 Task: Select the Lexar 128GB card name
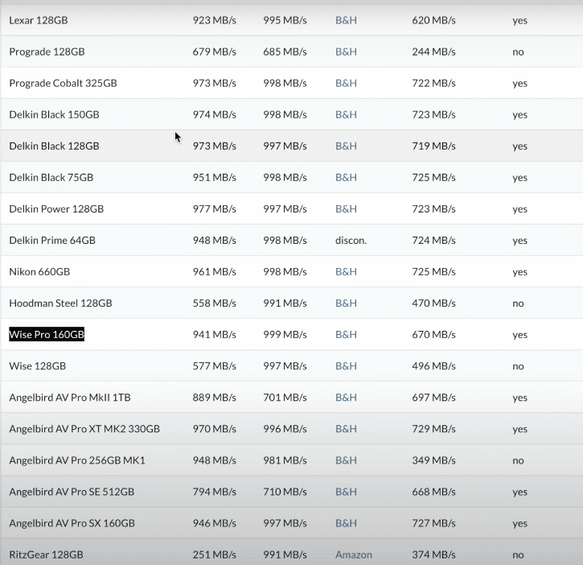39,20
